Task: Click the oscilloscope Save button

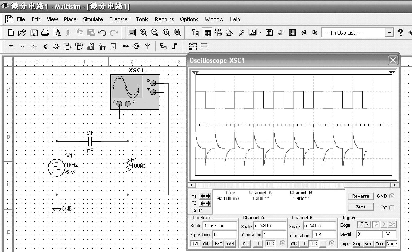Action: click(360, 206)
